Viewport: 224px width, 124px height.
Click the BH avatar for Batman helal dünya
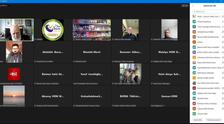[x=194, y=47]
